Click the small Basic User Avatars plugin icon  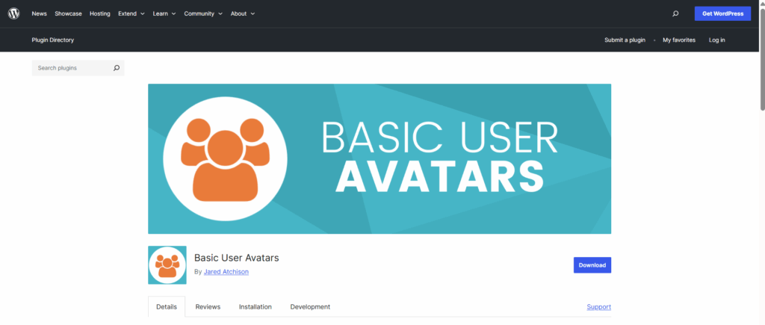pyautogui.click(x=167, y=265)
